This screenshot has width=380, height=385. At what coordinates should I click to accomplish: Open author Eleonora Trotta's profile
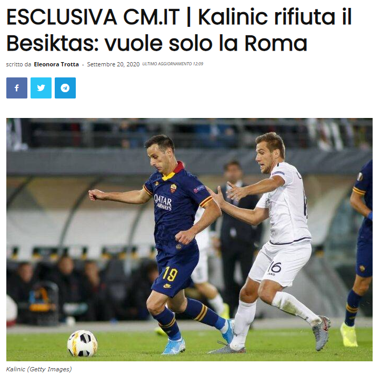(56, 64)
